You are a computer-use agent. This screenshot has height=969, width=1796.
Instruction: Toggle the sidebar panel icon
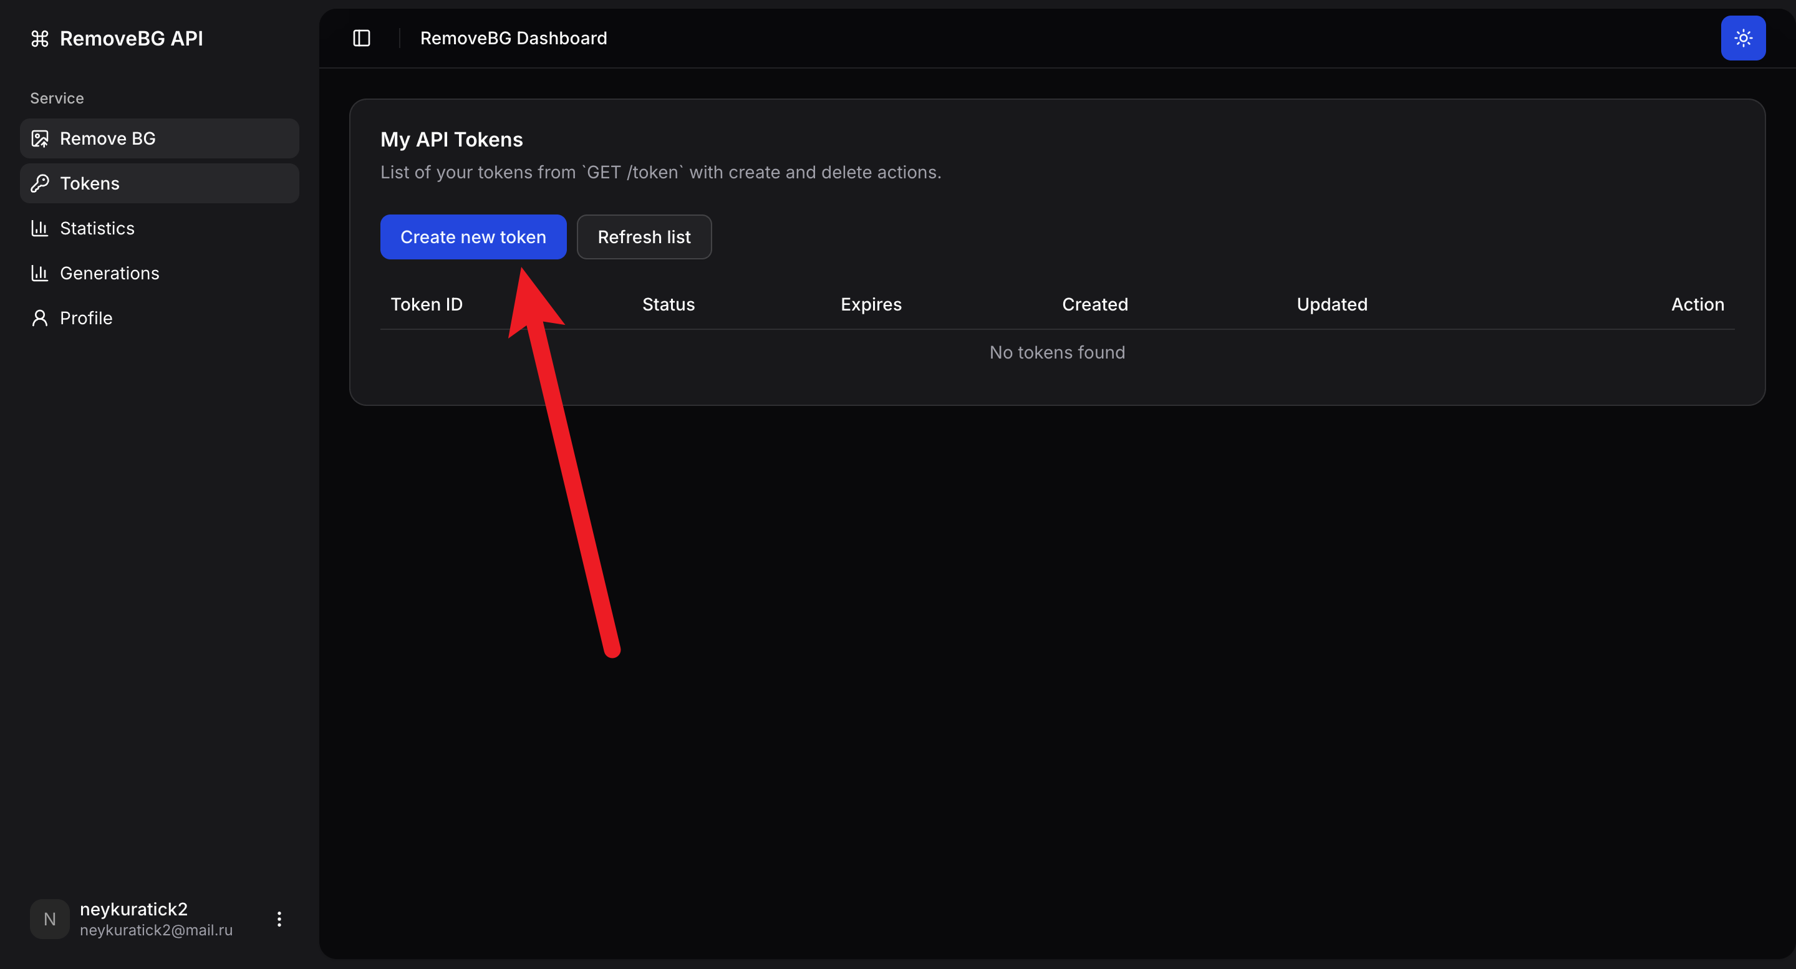(361, 38)
